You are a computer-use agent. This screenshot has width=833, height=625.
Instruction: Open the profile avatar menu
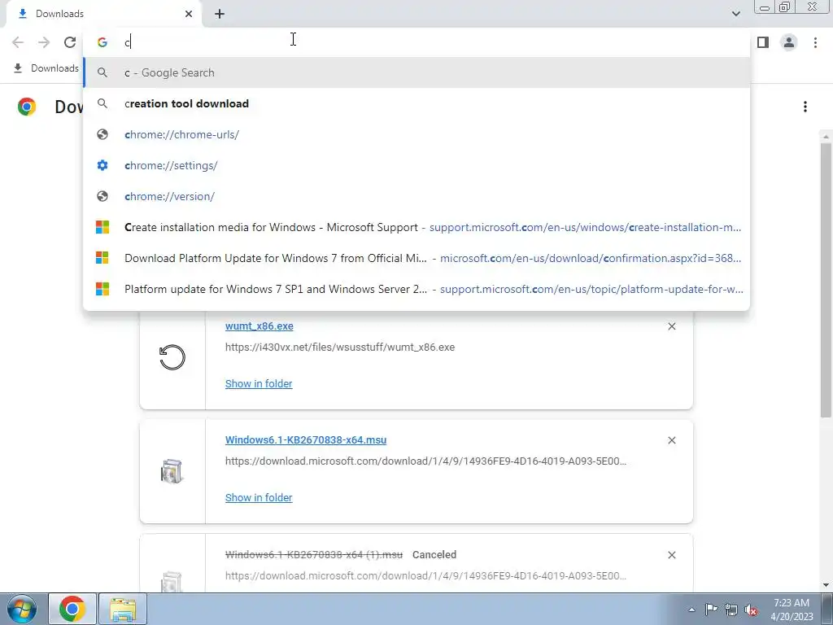[x=789, y=42]
